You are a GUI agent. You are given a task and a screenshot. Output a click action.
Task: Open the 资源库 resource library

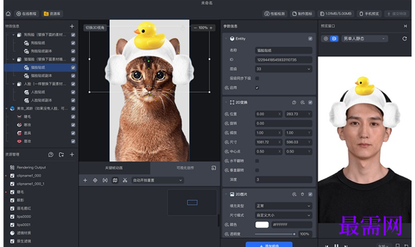[52, 14]
